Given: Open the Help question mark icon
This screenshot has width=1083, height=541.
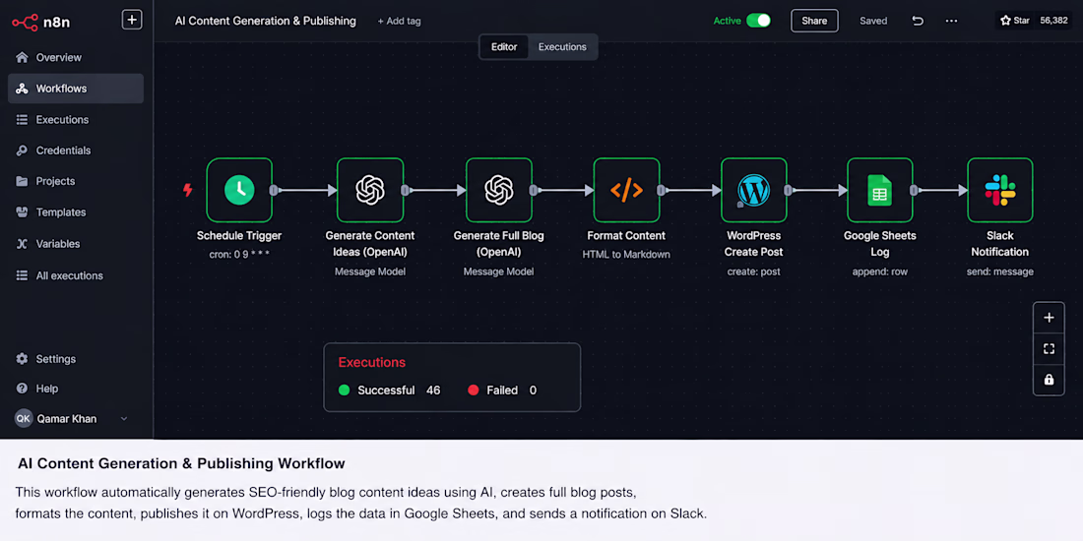Looking at the screenshot, I should [22, 389].
